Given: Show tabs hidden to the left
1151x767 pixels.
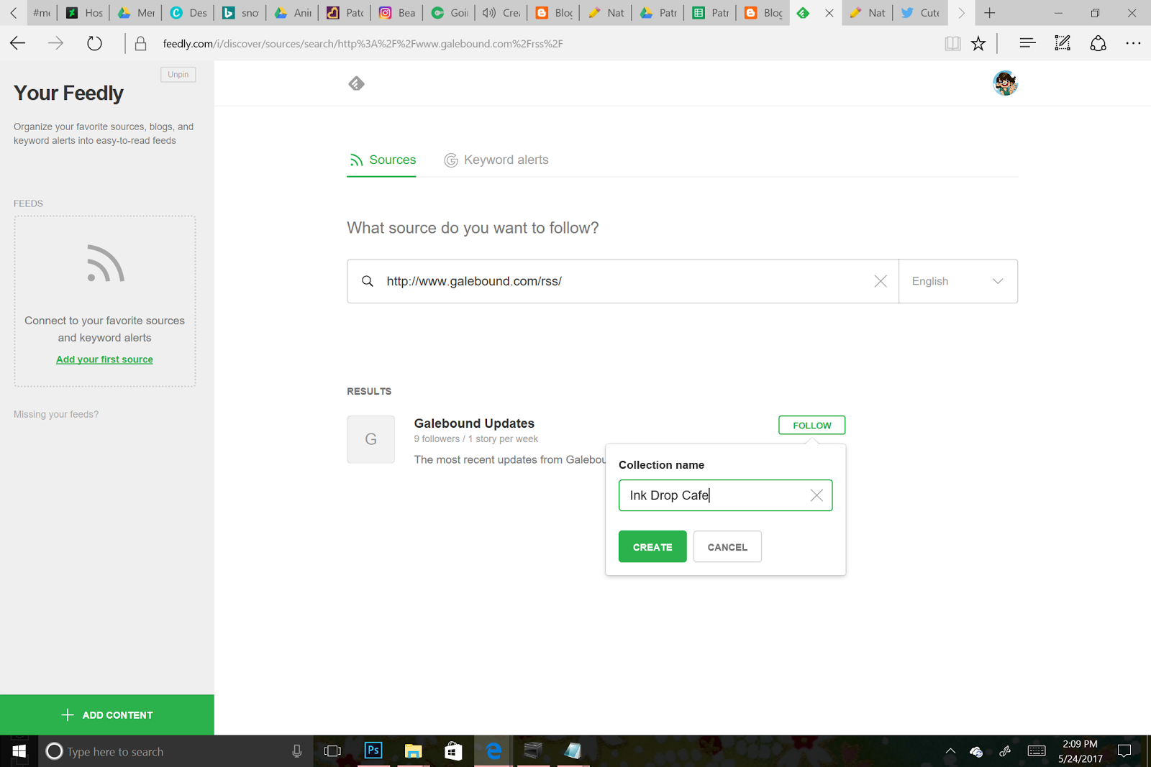Looking at the screenshot, I should pyautogui.click(x=13, y=13).
